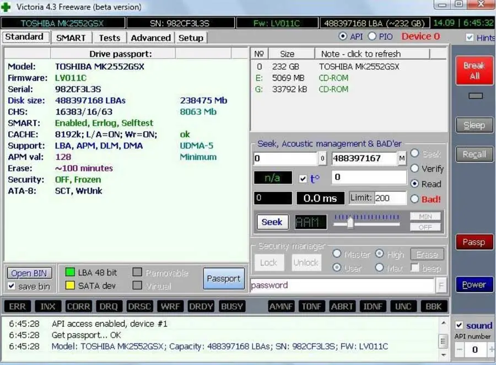Open the Advanced tab

(x=150, y=37)
